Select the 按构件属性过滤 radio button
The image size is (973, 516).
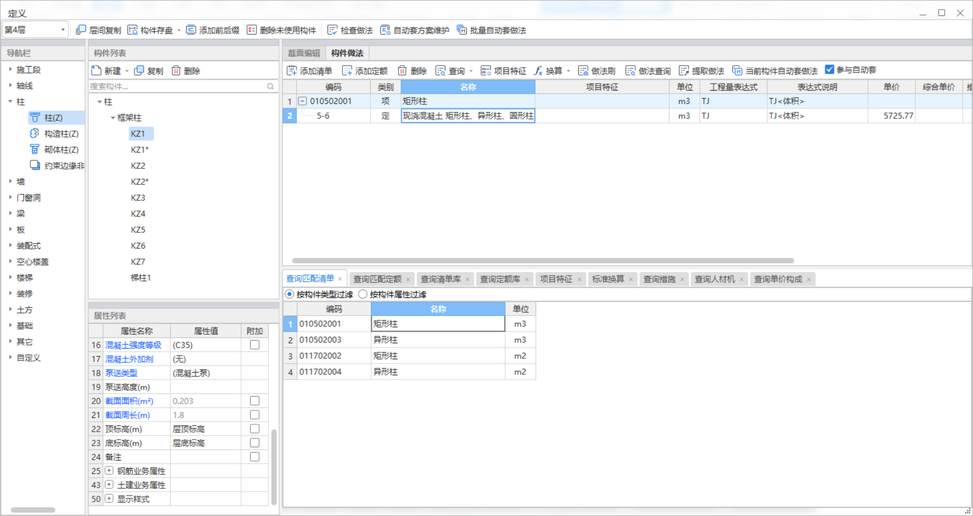(363, 294)
